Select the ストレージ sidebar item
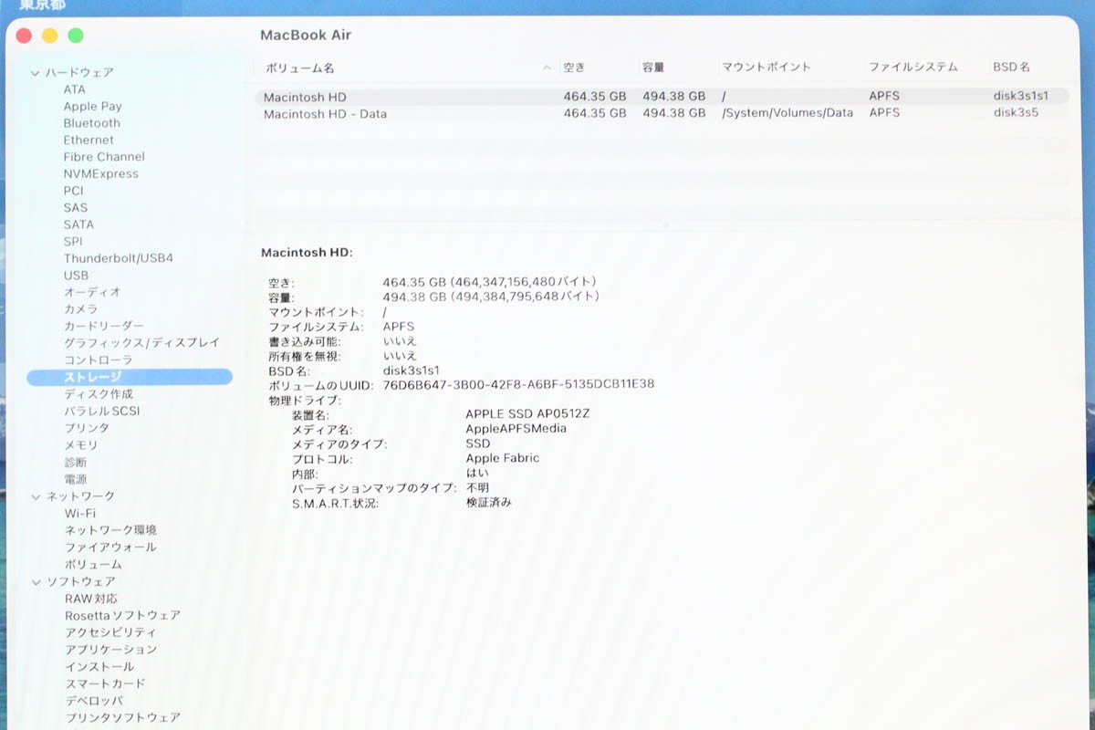The width and height of the screenshot is (1095, 730). pyautogui.click(x=92, y=377)
